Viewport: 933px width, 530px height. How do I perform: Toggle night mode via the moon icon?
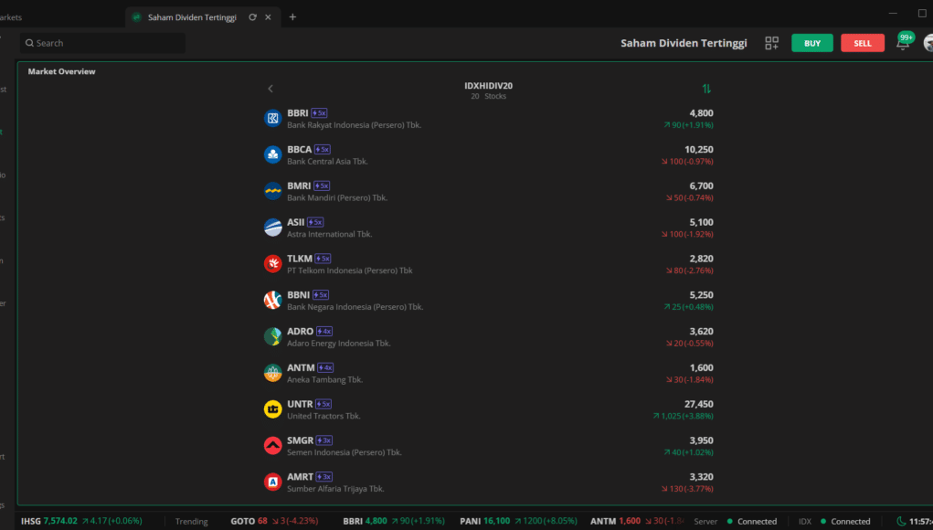(x=901, y=521)
